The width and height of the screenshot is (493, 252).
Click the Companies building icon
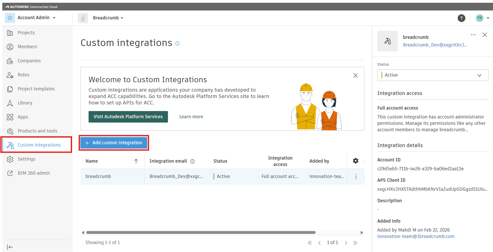pos(10,61)
